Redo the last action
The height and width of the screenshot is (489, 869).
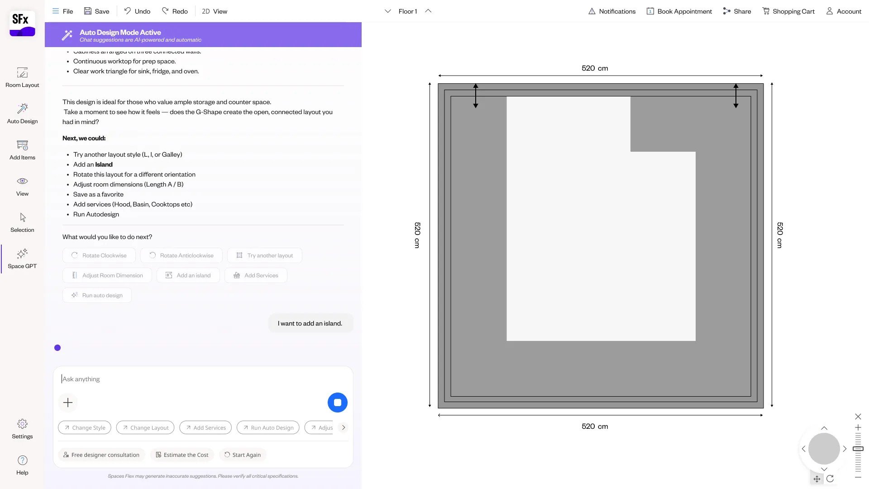175,11
